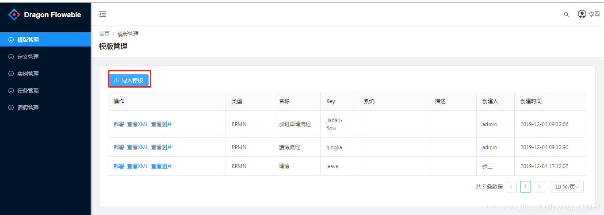
Task: Open 定义管理 in the sidebar menu
Action: tap(45, 57)
